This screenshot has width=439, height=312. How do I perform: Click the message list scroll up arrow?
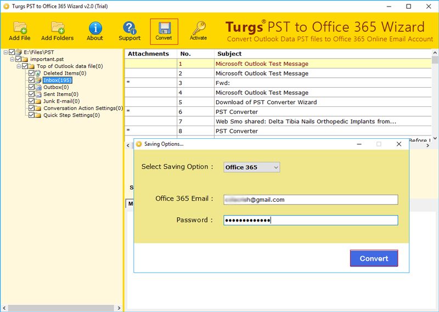[435, 52]
